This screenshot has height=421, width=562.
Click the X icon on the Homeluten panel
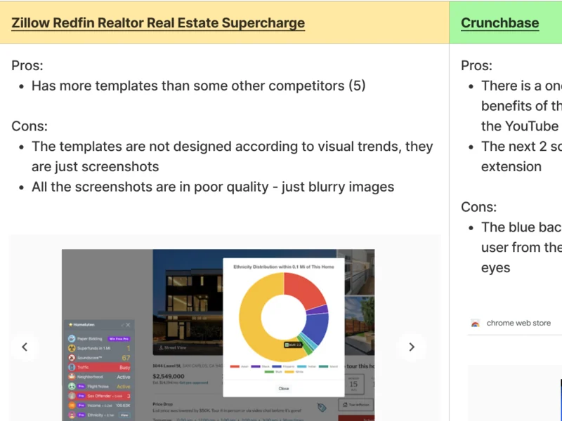128,325
